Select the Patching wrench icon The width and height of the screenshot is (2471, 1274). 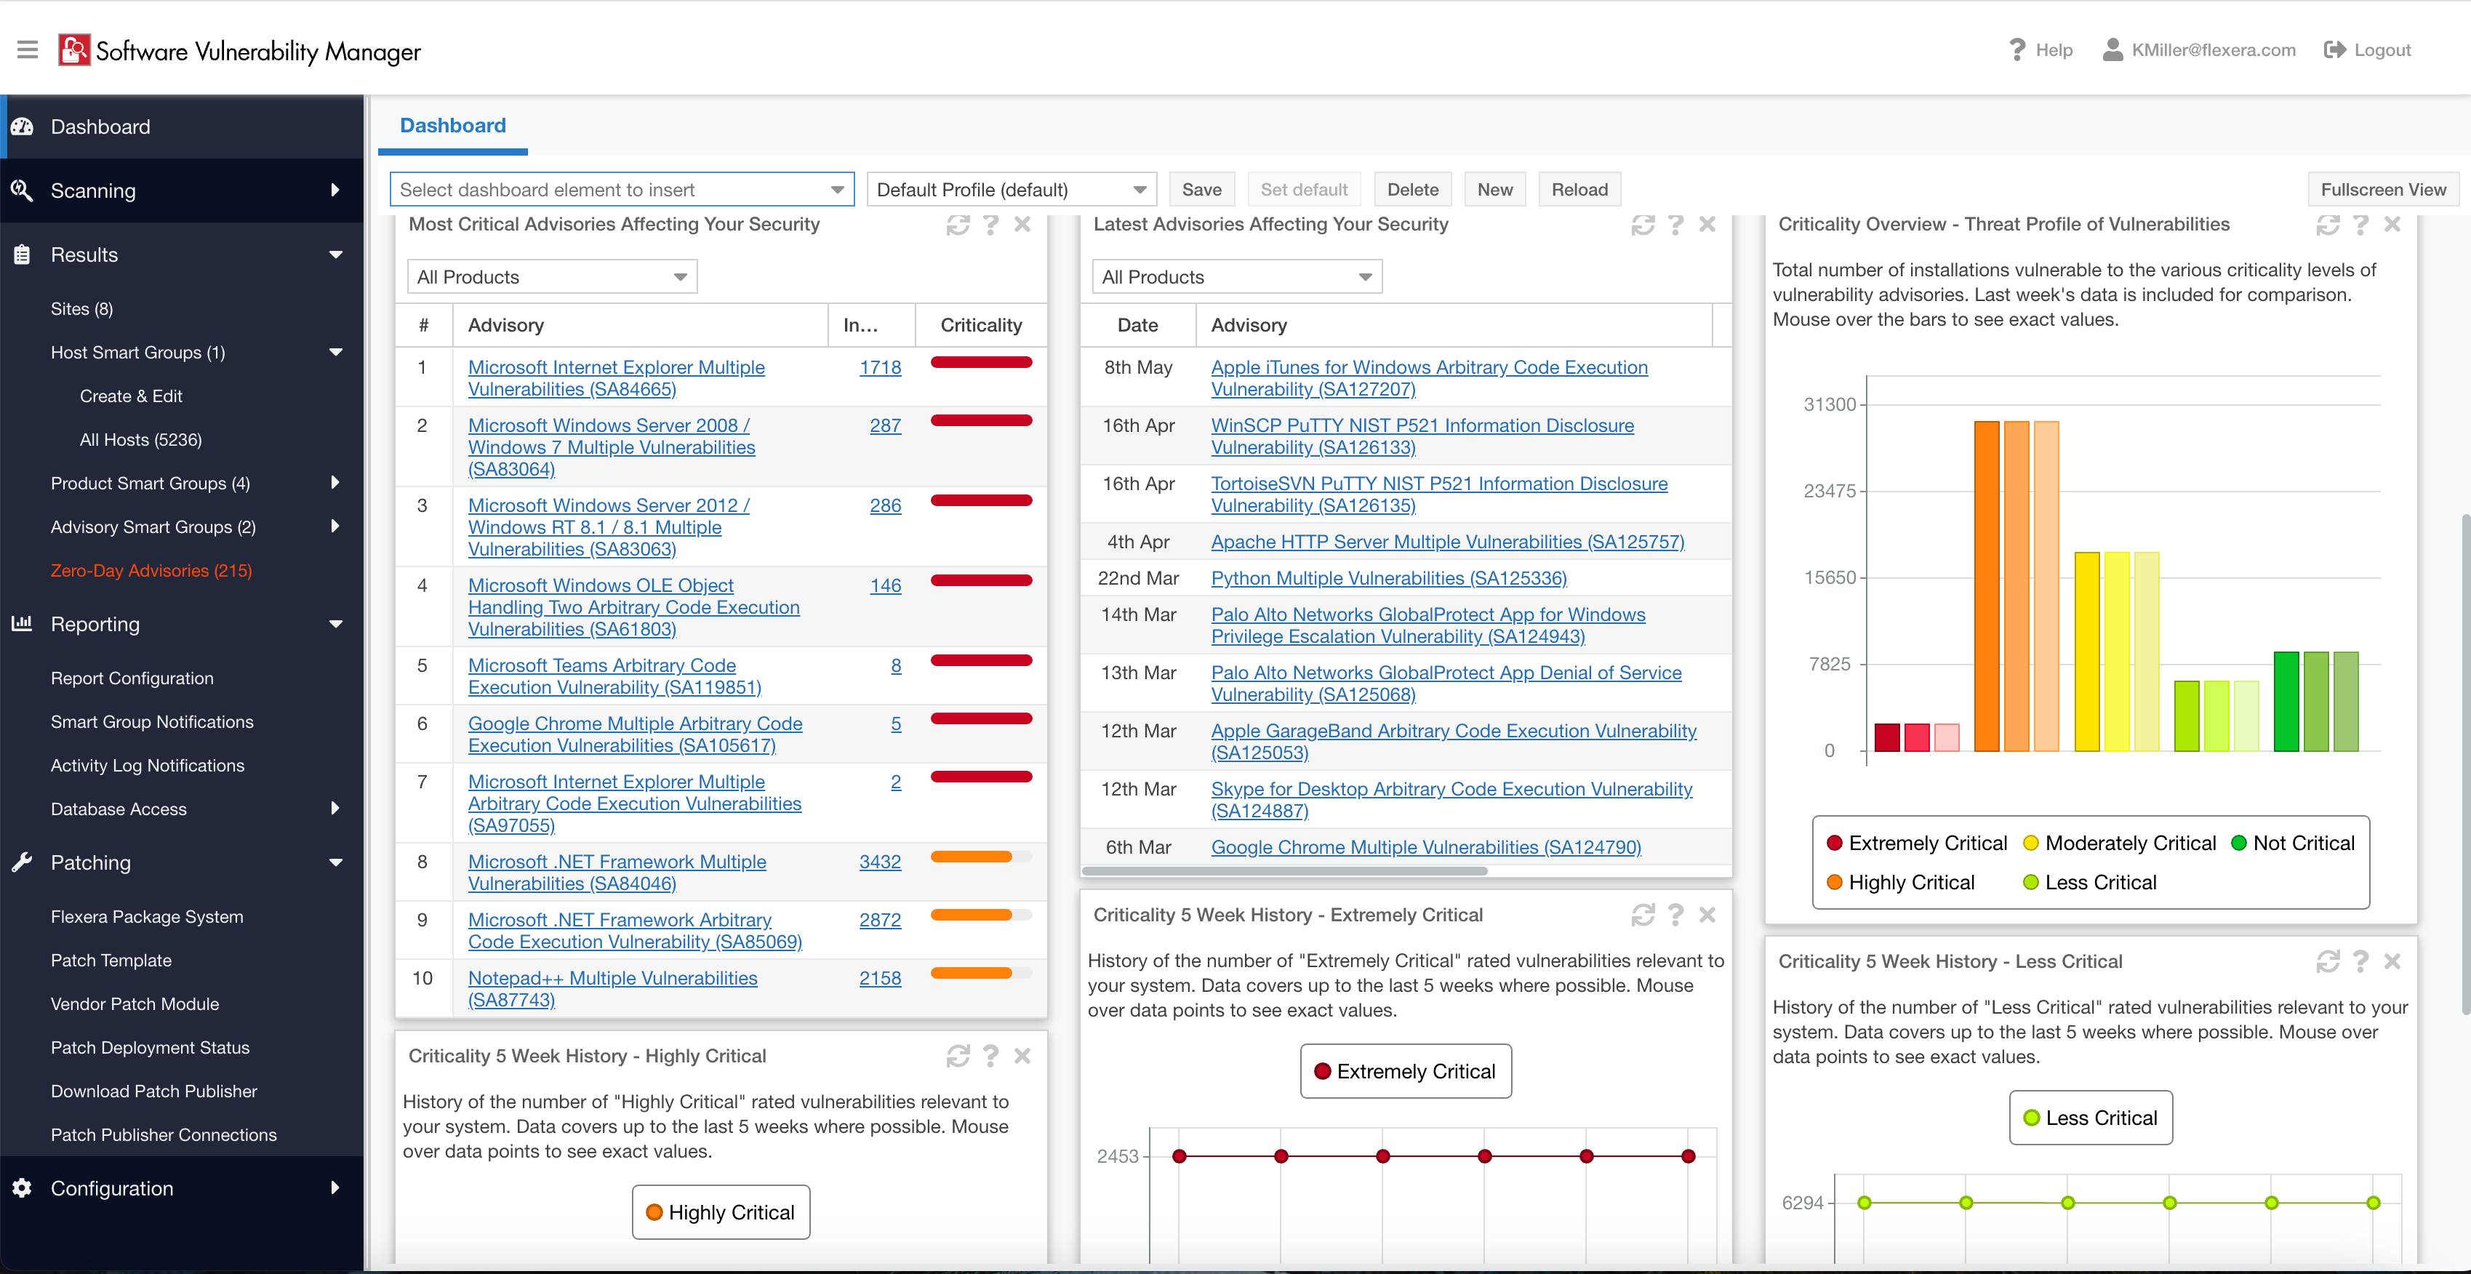tap(23, 862)
